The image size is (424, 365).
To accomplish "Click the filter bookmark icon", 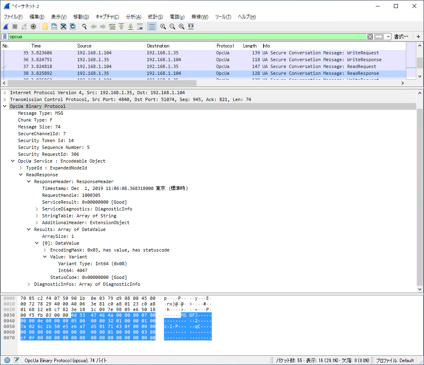I will click(x=5, y=37).
